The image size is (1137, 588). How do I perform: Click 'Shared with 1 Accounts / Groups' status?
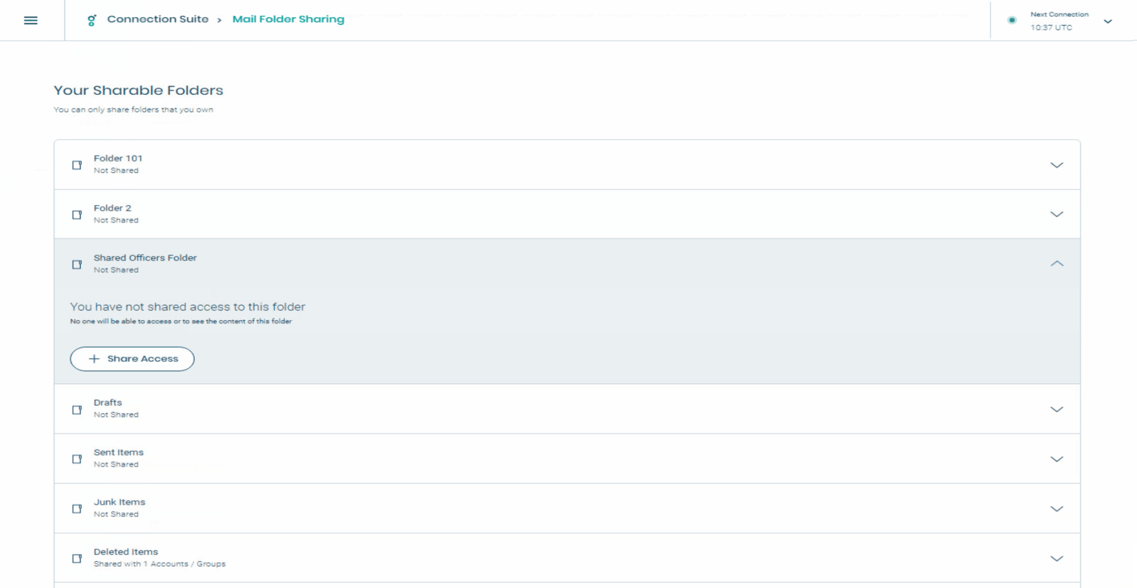click(159, 564)
